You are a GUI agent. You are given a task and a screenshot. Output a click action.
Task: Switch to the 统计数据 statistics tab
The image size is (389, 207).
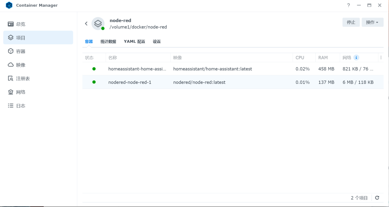tap(108, 42)
